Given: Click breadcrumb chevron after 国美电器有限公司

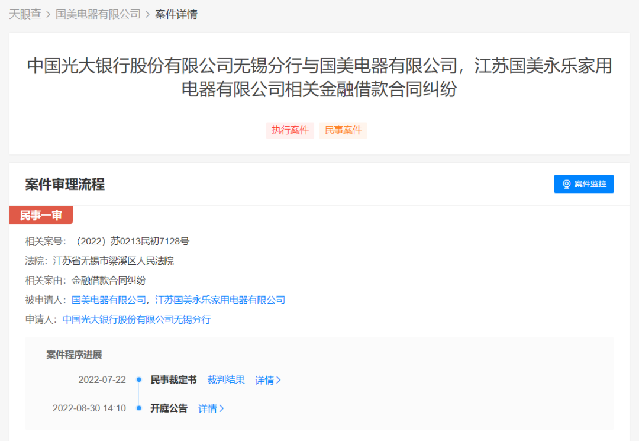Looking at the screenshot, I should point(147,15).
